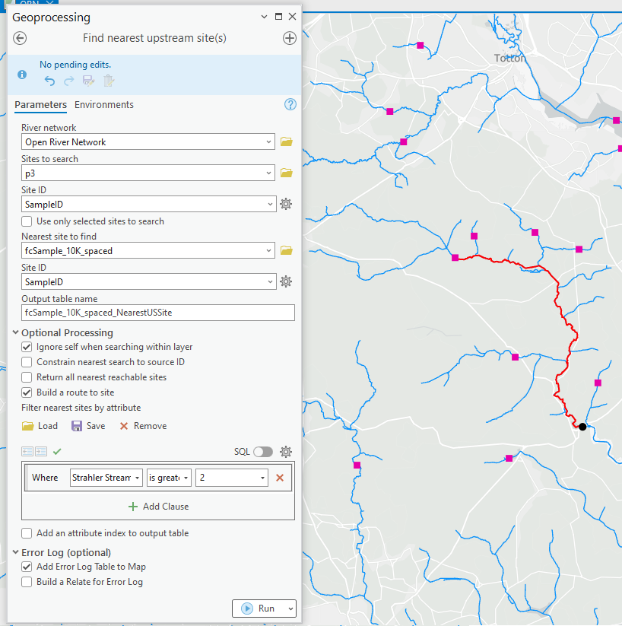Open the help question mark icon
Screen dimensions: 622x626
coord(290,104)
